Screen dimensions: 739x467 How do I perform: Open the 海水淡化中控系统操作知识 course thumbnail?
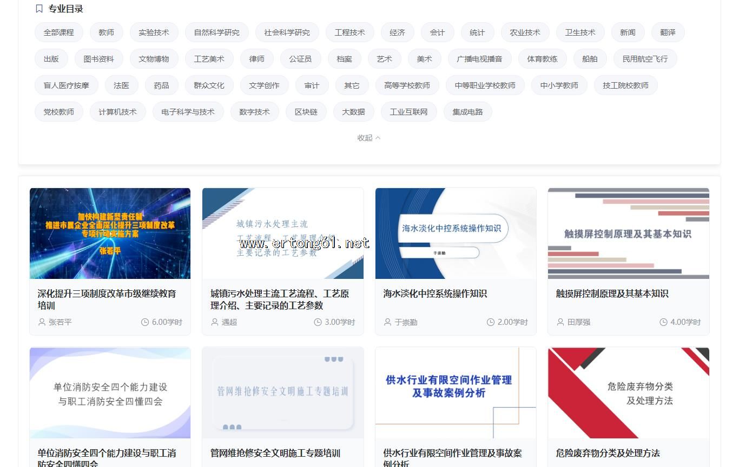[x=456, y=233]
